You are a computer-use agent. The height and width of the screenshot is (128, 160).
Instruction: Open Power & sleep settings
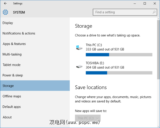pyautogui.click(x=12, y=75)
